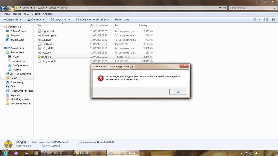Click the change view icon
Viewport: 278px width, 156px height.
tap(255, 19)
